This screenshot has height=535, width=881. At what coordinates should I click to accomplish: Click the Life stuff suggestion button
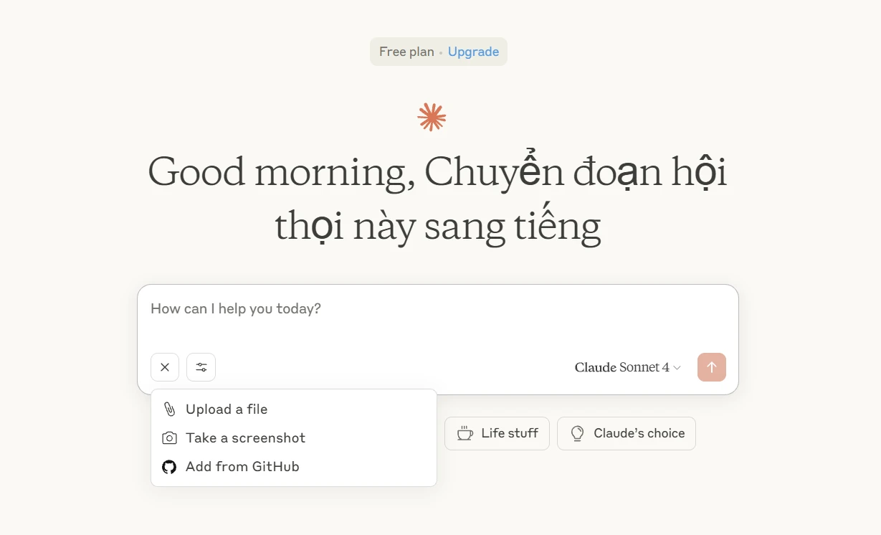click(497, 433)
